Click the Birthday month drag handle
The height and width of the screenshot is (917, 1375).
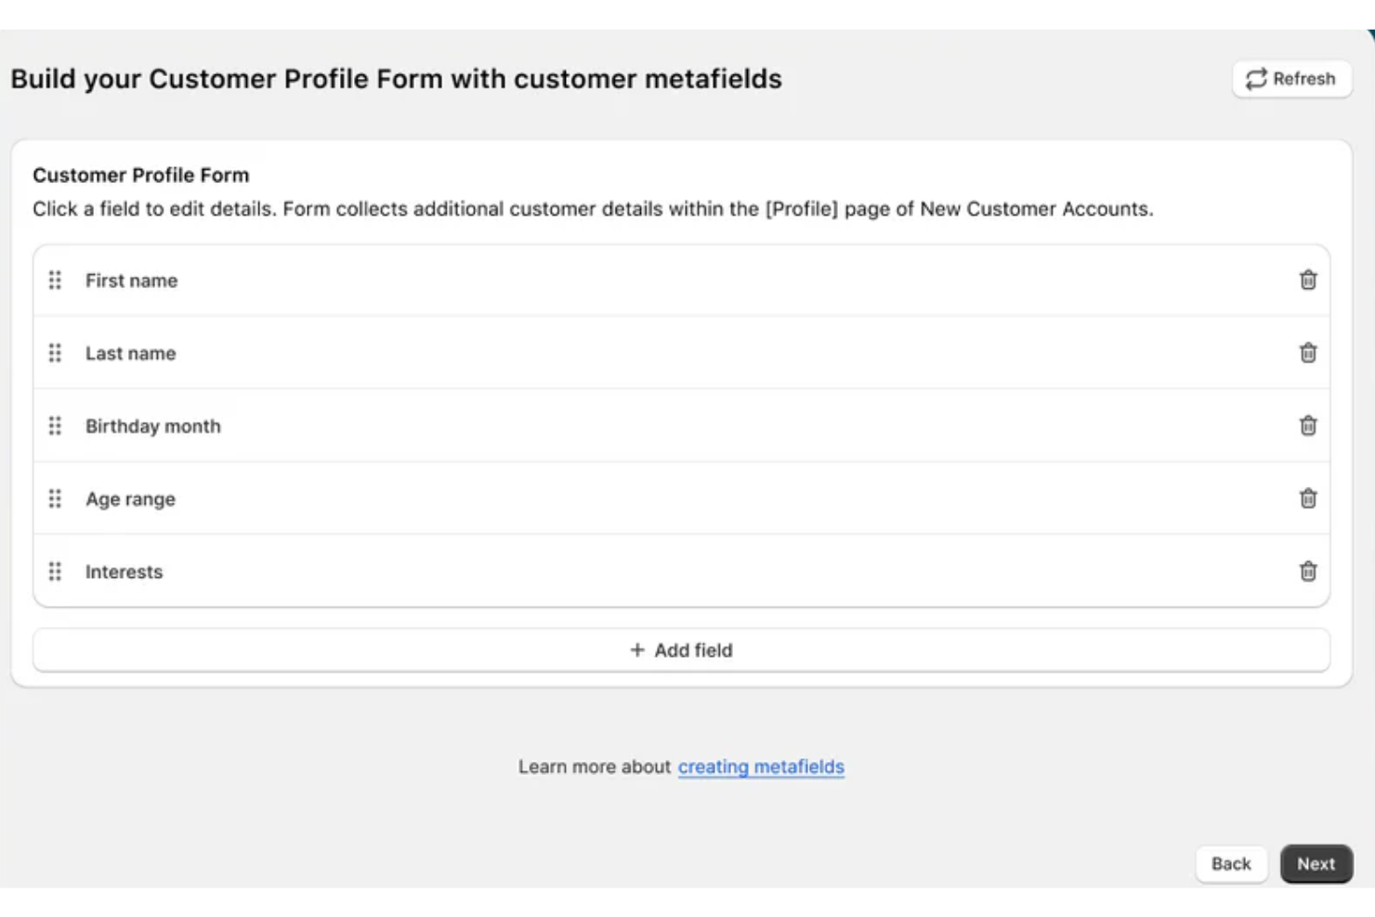pyautogui.click(x=55, y=426)
